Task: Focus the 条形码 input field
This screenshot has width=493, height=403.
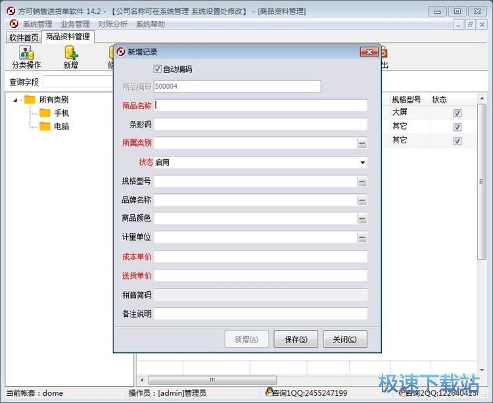Action: pyautogui.click(x=261, y=124)
